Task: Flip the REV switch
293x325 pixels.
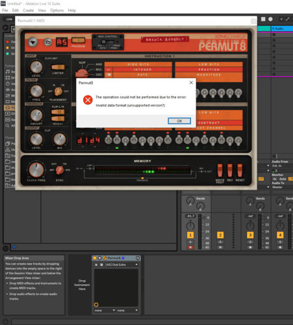Action: coord(230,170)
